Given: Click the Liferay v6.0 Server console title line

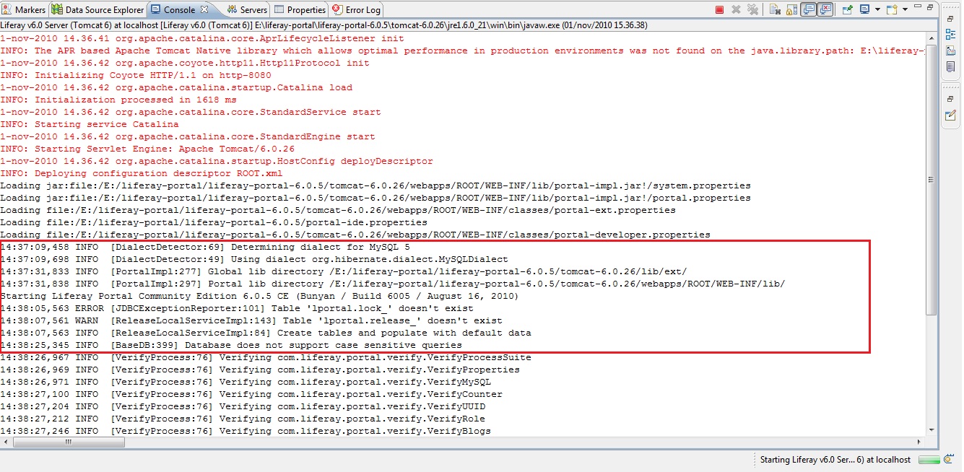Looking at the screenshot, I should (323, 25).
